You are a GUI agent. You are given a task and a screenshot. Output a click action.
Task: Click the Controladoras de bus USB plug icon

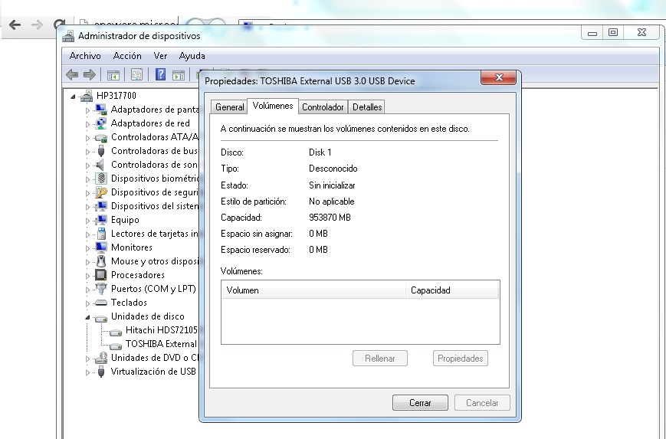point(101,151)
